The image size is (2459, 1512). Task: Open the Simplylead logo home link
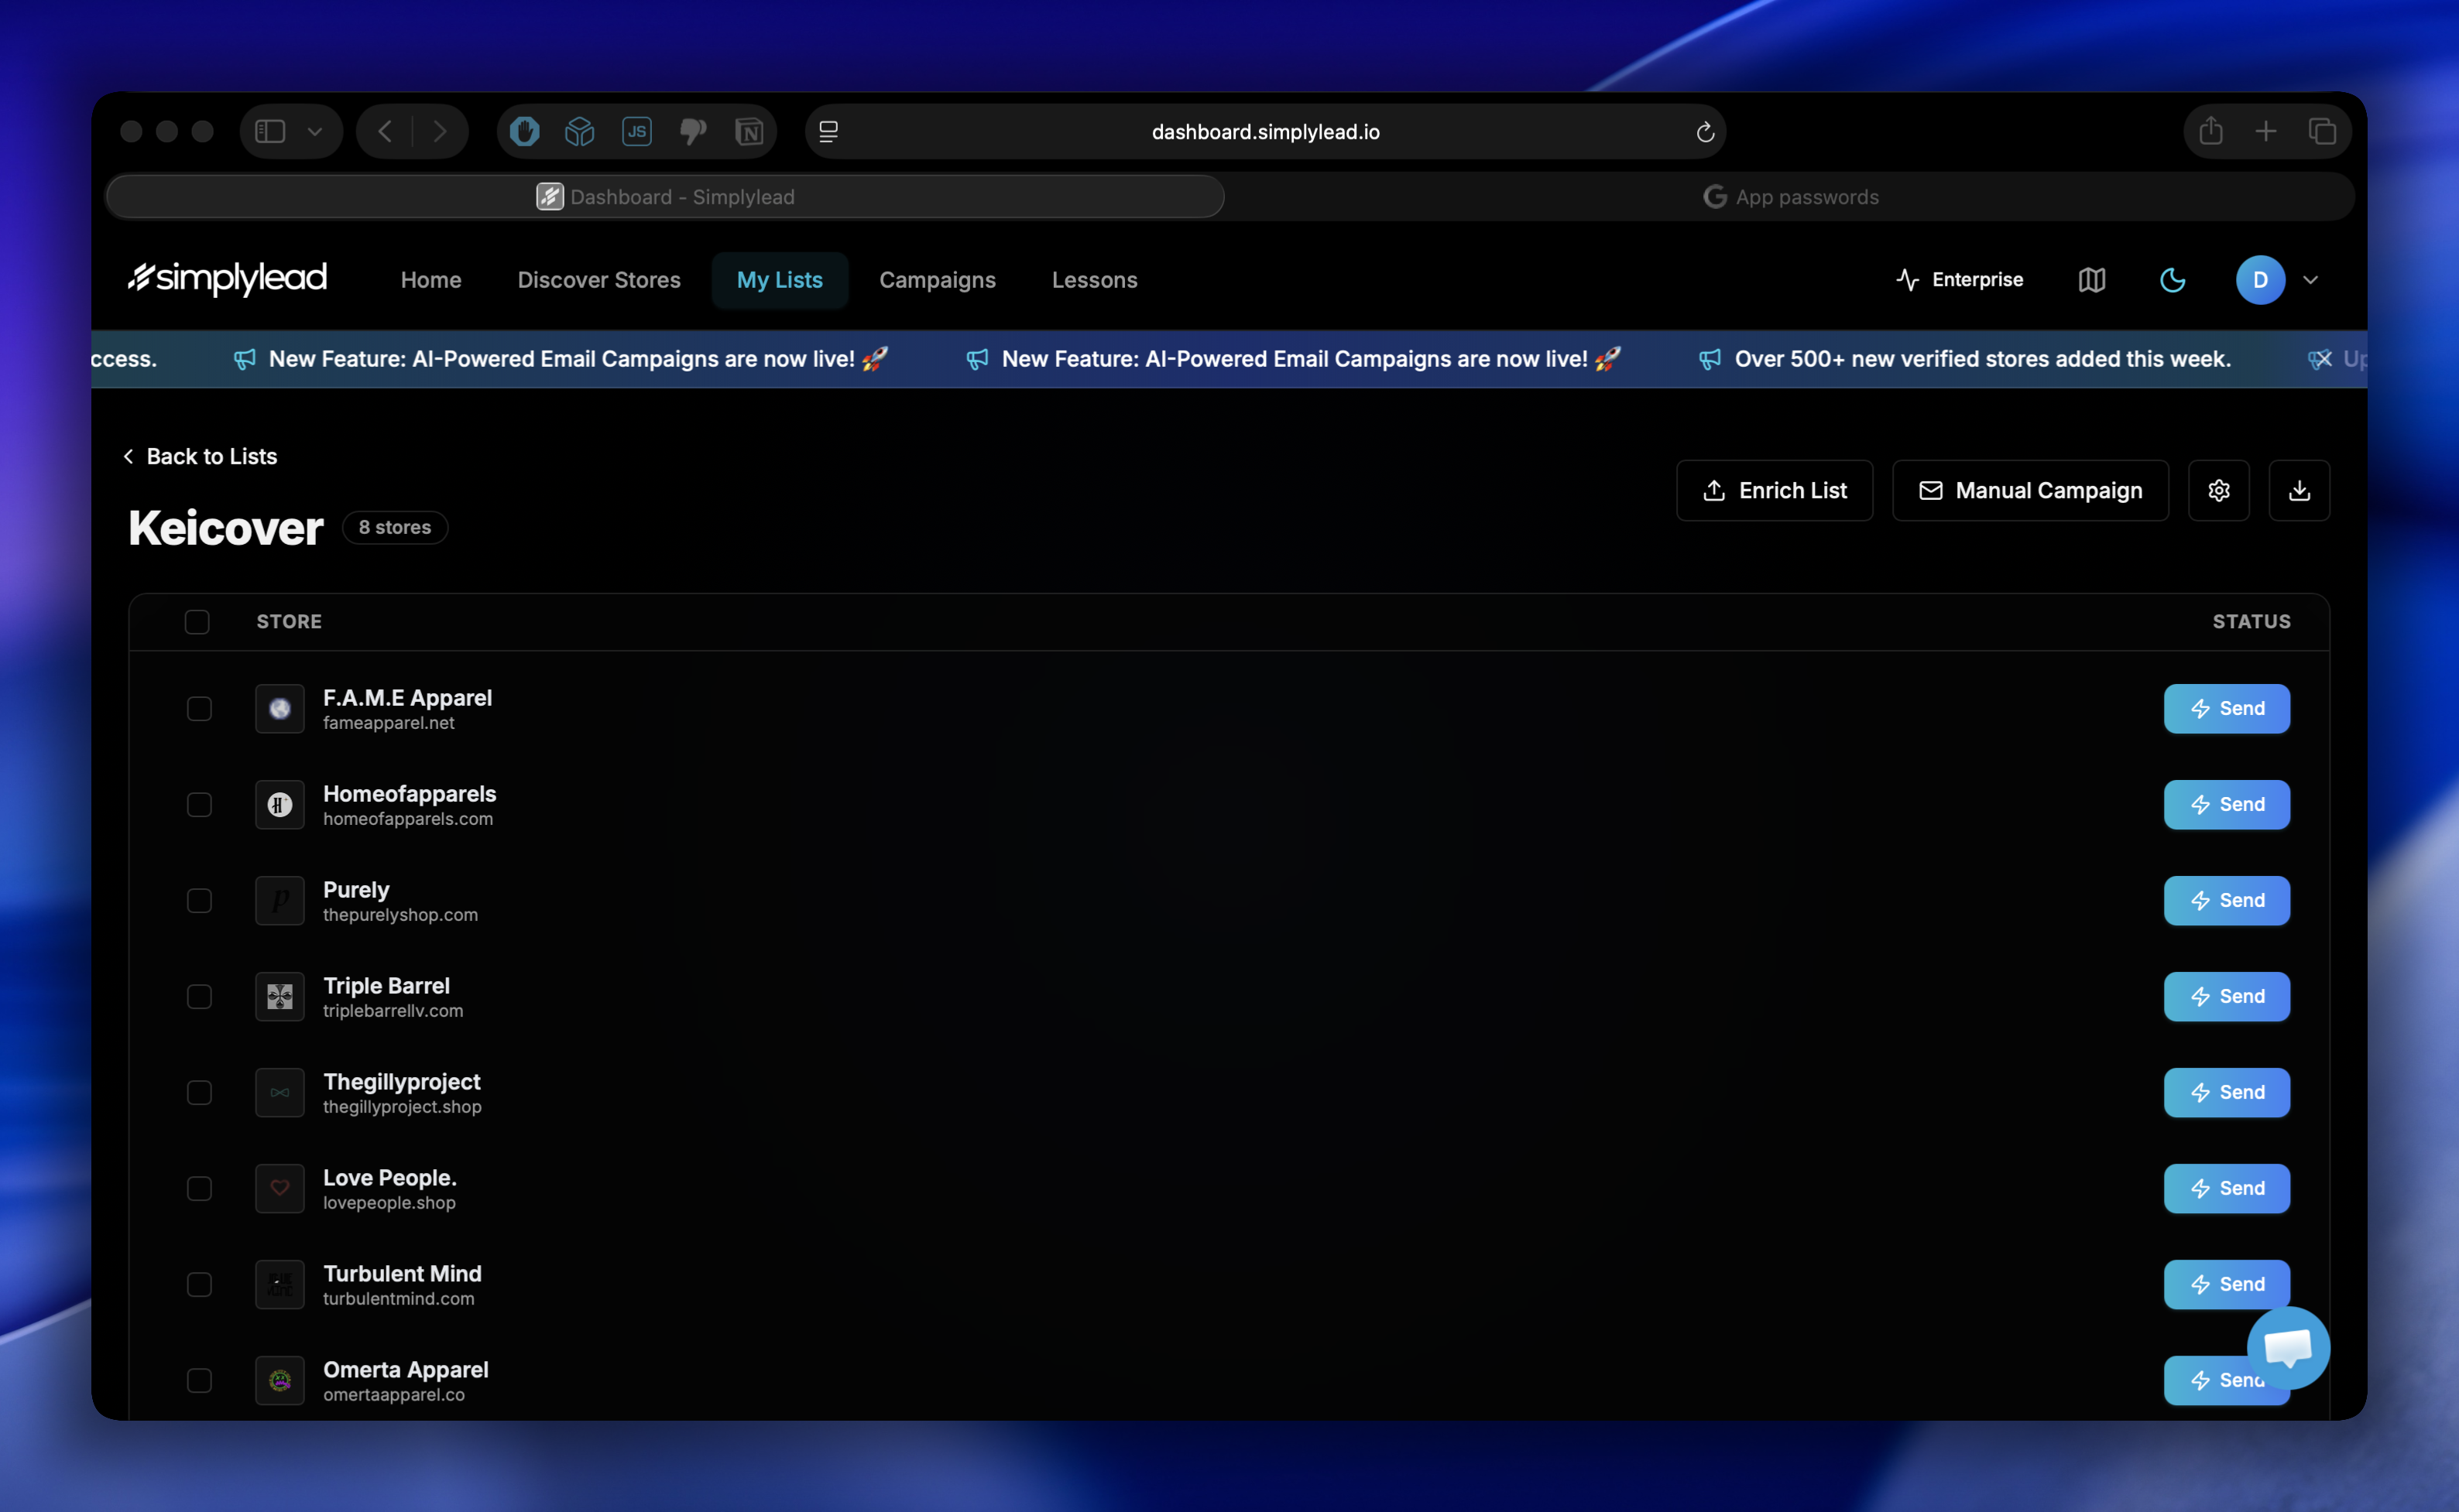coord(228,279)
